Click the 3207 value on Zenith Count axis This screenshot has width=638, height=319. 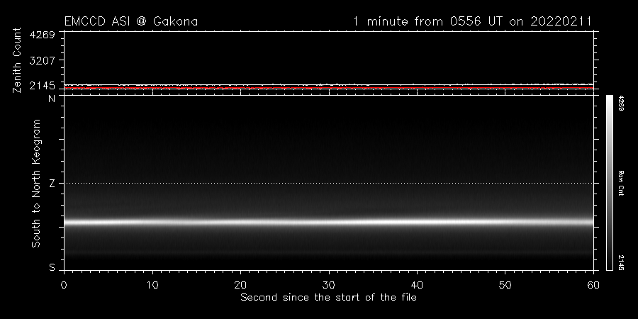pyautogui.click(x=43, y=60)
